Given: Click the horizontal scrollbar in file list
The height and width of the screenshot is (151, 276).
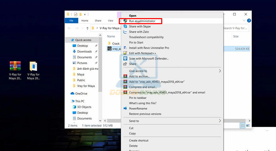Looking at the screenshot, I should [x=113, y=120].
